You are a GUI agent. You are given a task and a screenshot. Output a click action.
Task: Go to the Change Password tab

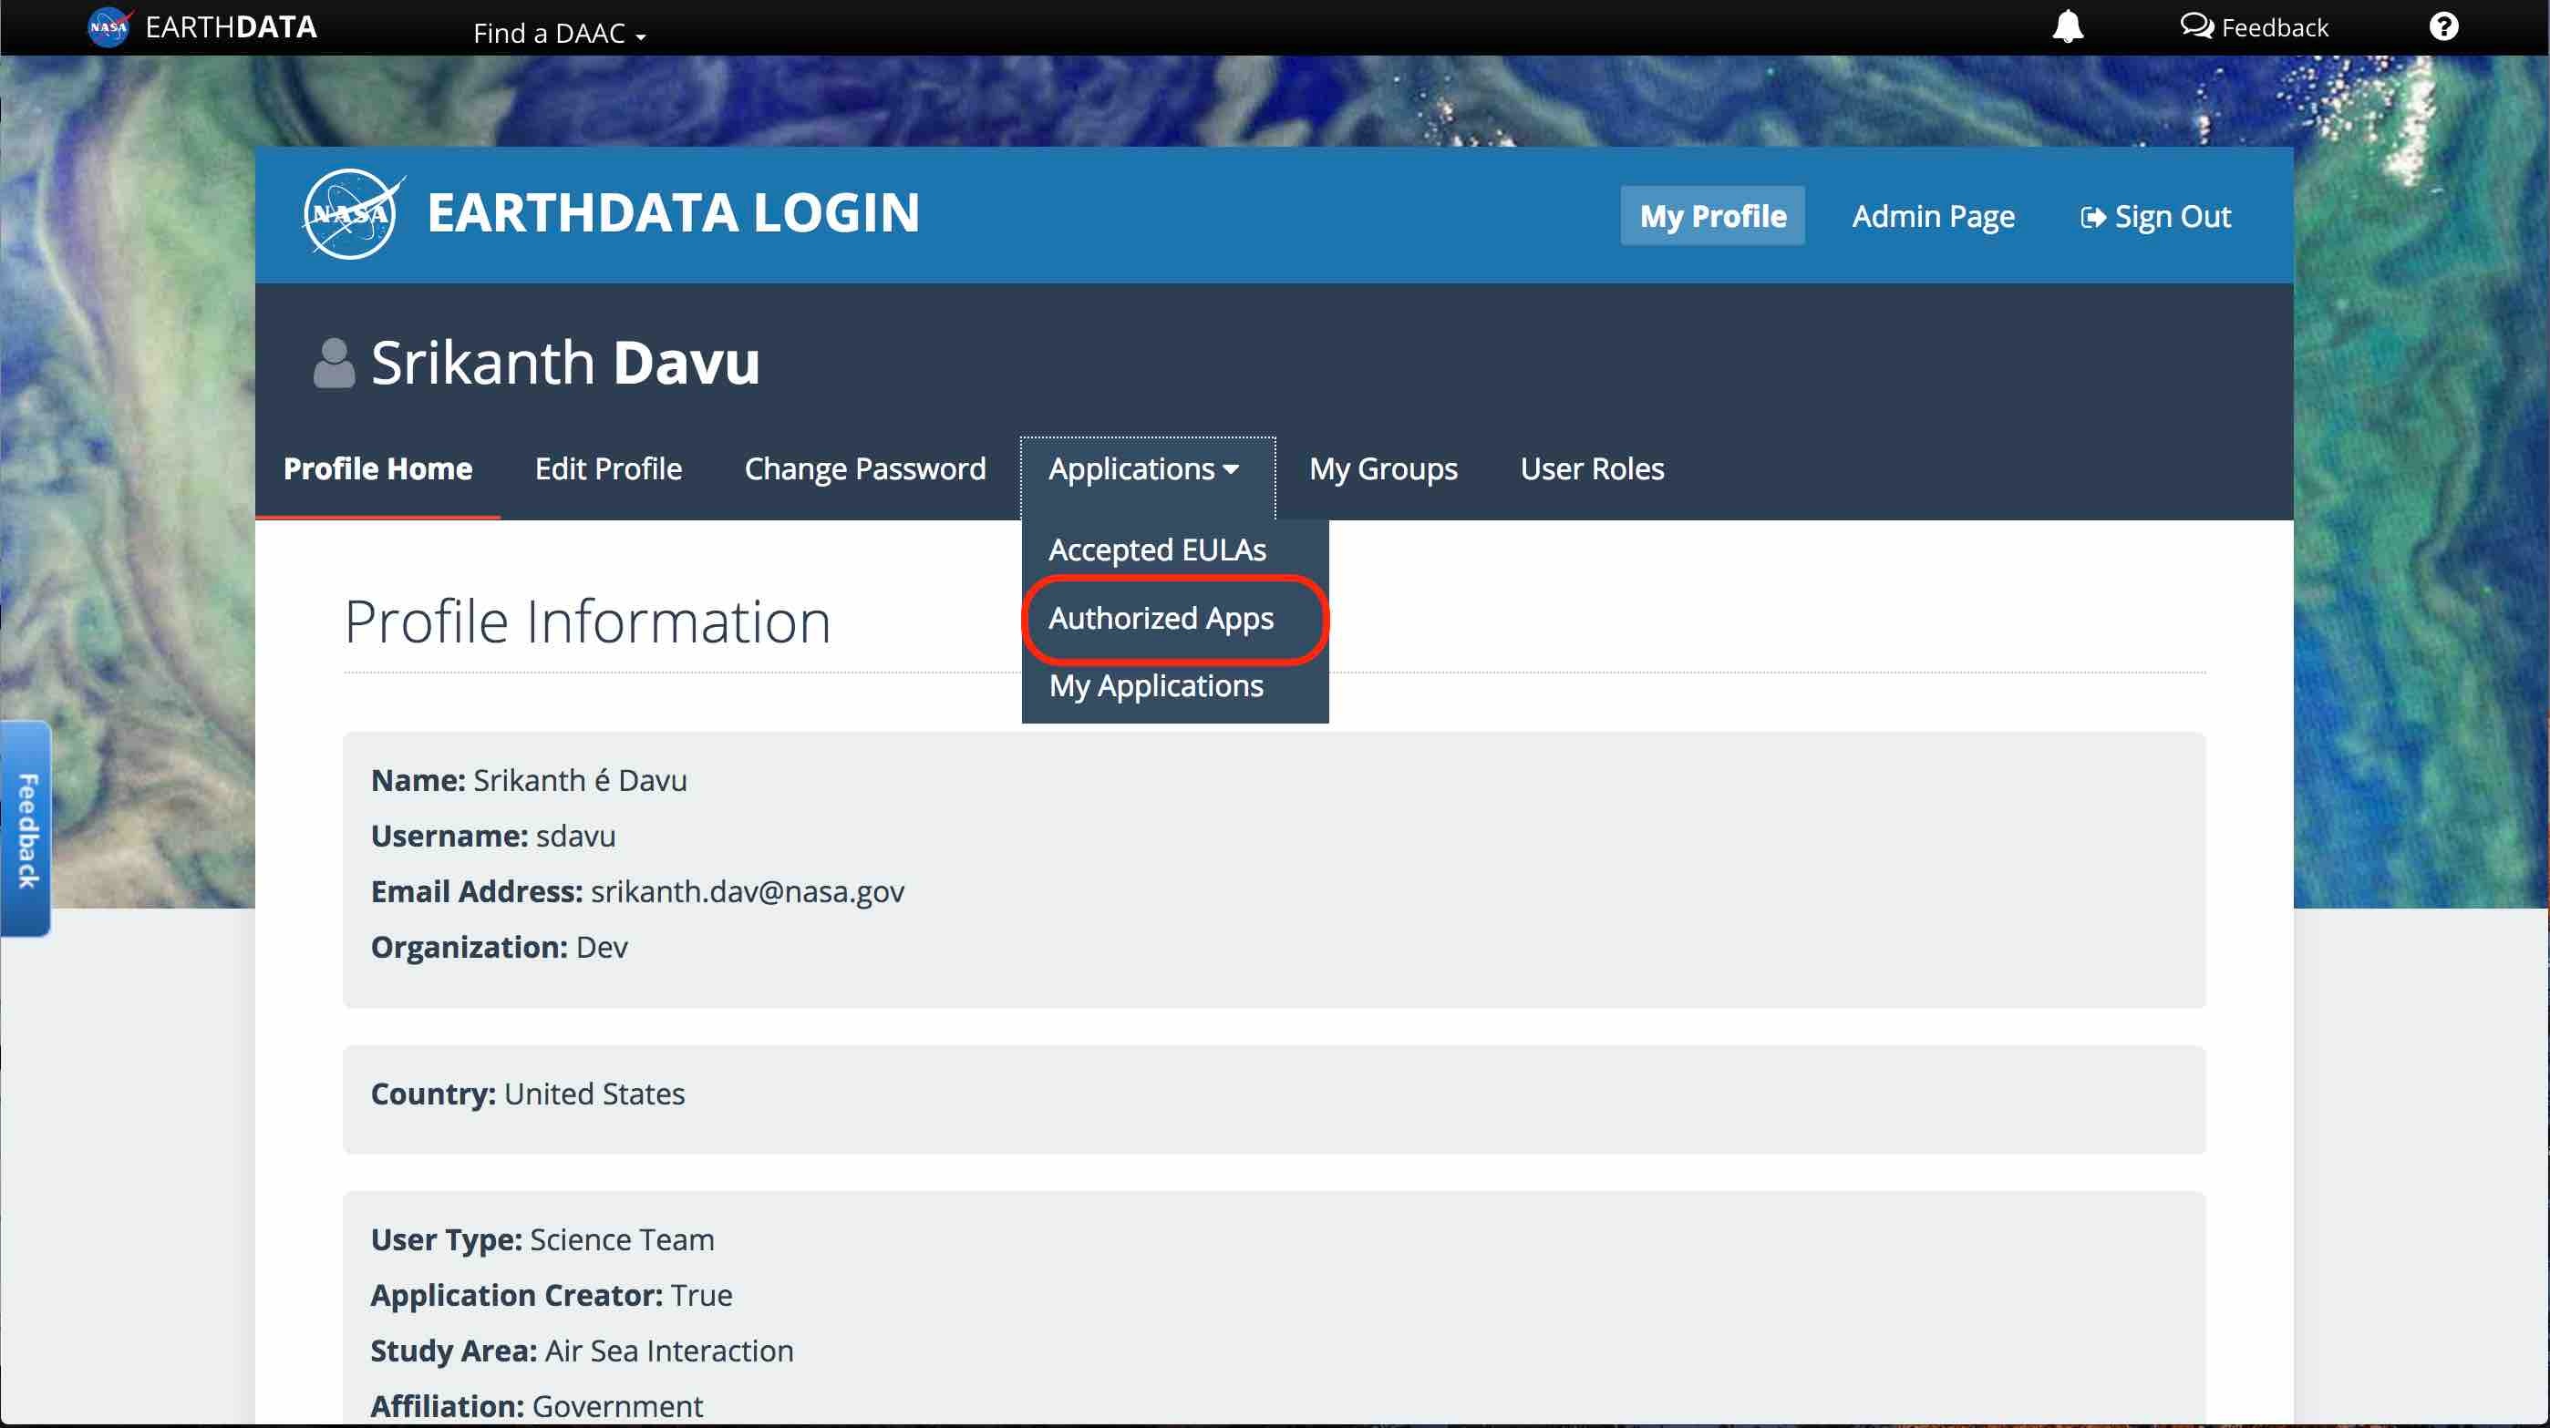click(x=864, y=469)
